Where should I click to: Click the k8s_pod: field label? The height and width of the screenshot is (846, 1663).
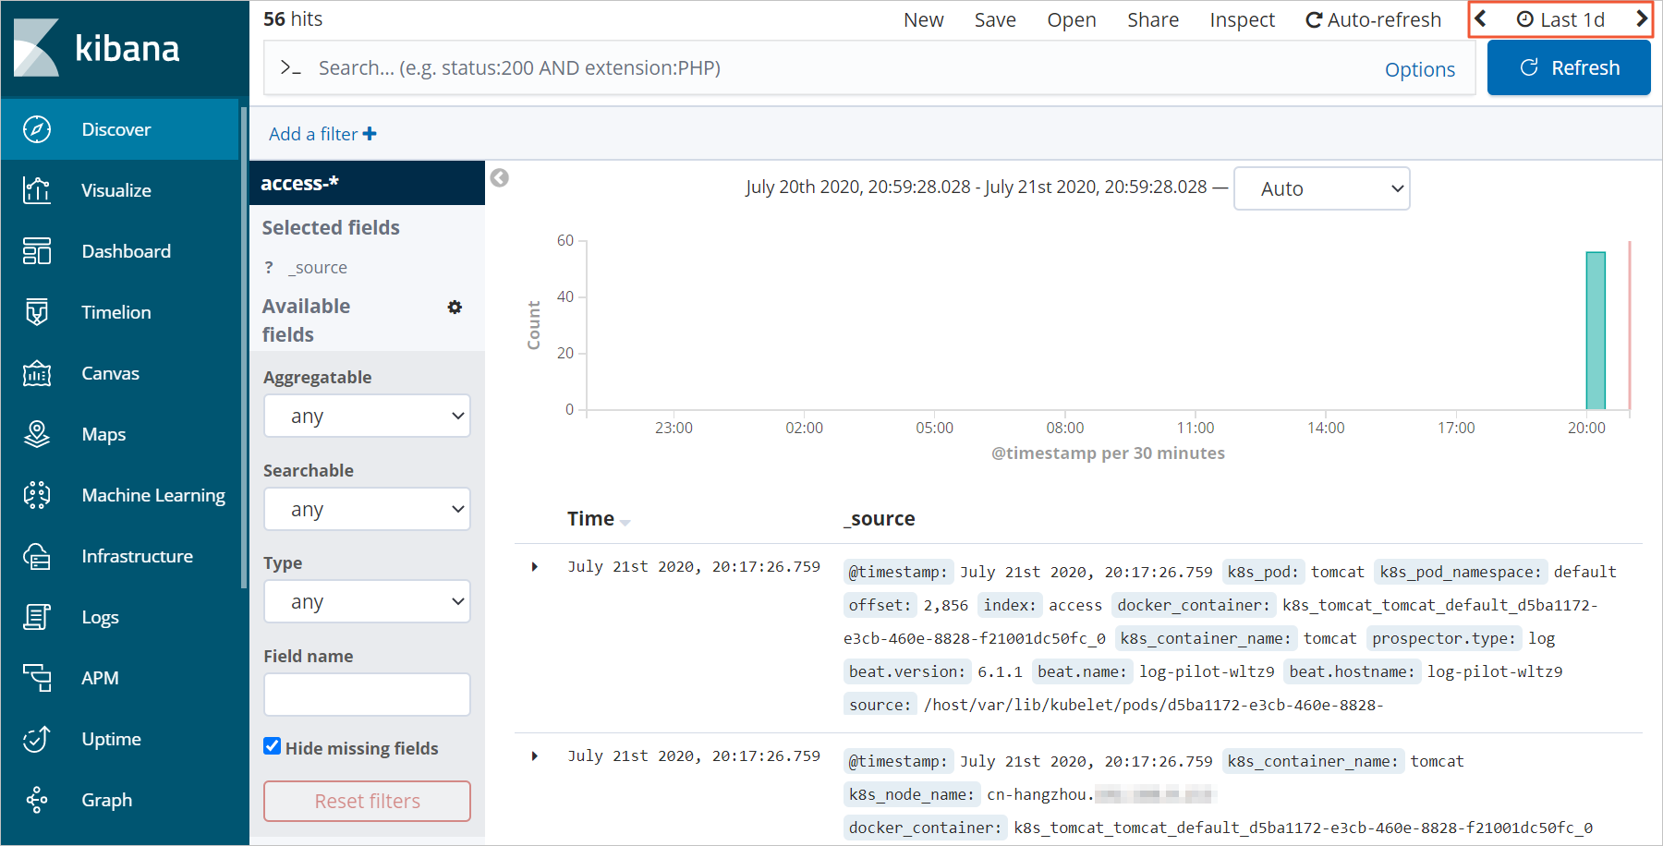(1263, 572)
